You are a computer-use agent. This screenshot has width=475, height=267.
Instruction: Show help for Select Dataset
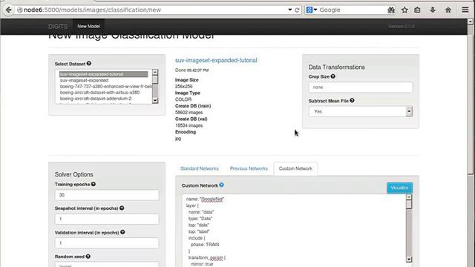(89, 63)
